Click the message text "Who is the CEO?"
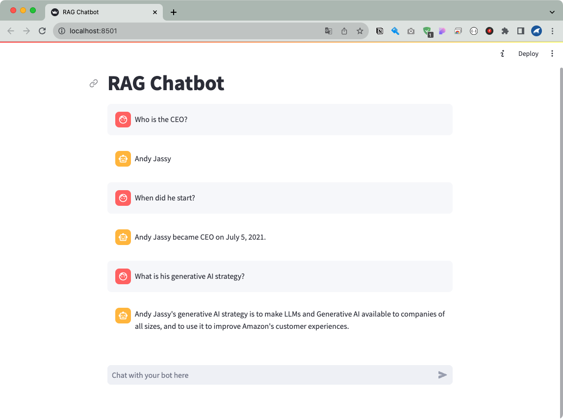This screenshot has width=563, height=419. tap(161, 120)
